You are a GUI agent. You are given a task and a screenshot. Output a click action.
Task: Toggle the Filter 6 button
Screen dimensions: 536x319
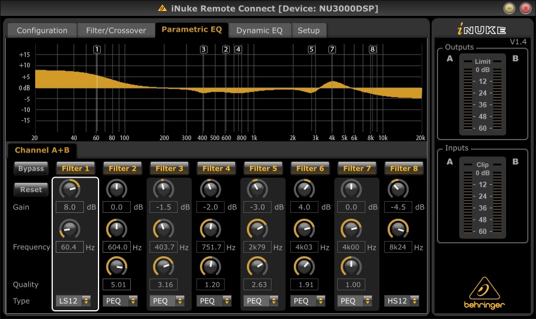click(x=310, y=168)
